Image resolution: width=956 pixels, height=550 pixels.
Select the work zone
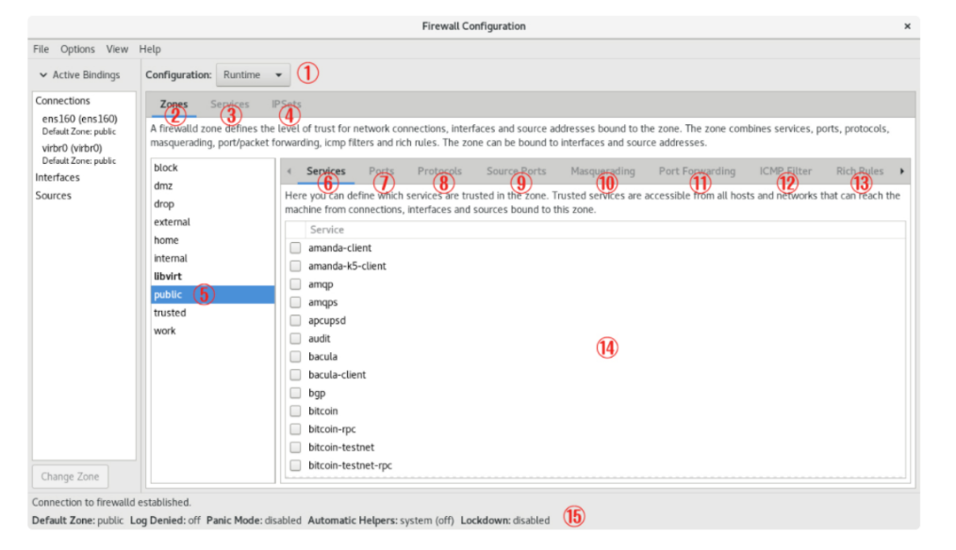tap(213, 331)
